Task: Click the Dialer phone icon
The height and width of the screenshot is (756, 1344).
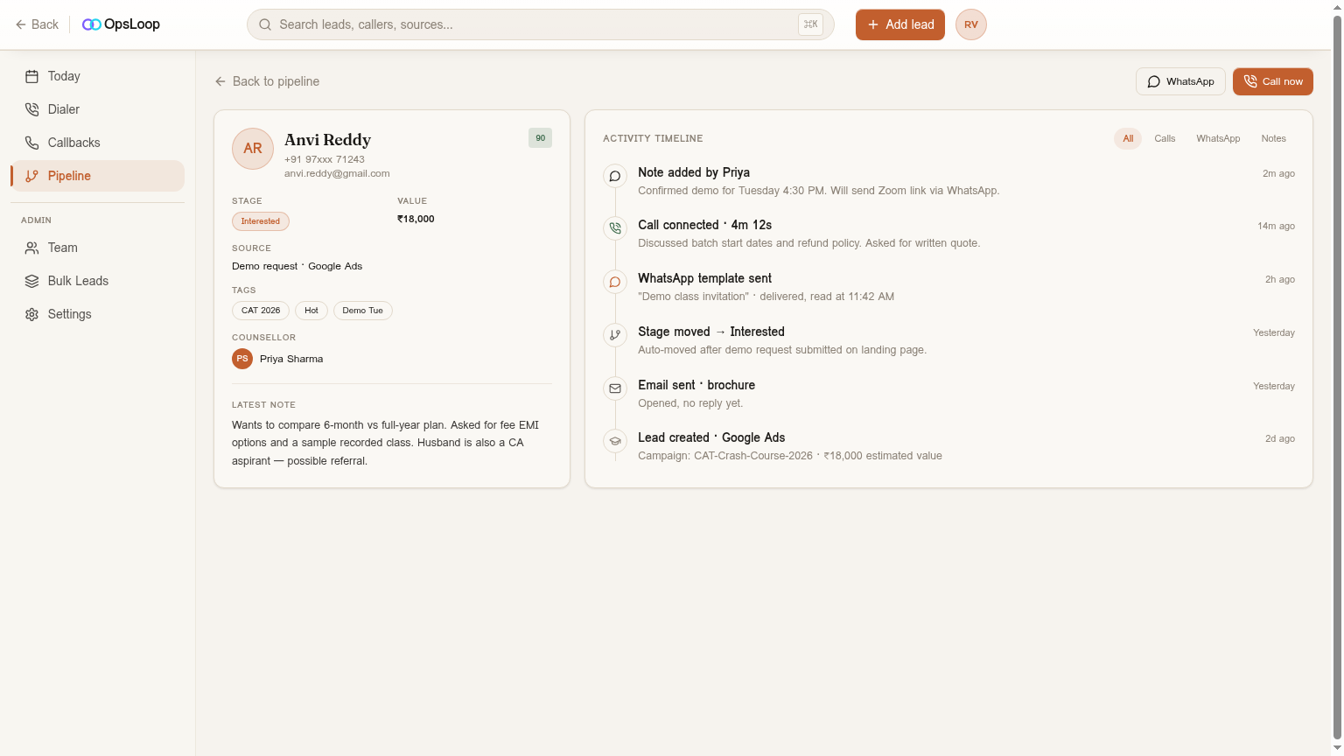Action: click(31, 109)
